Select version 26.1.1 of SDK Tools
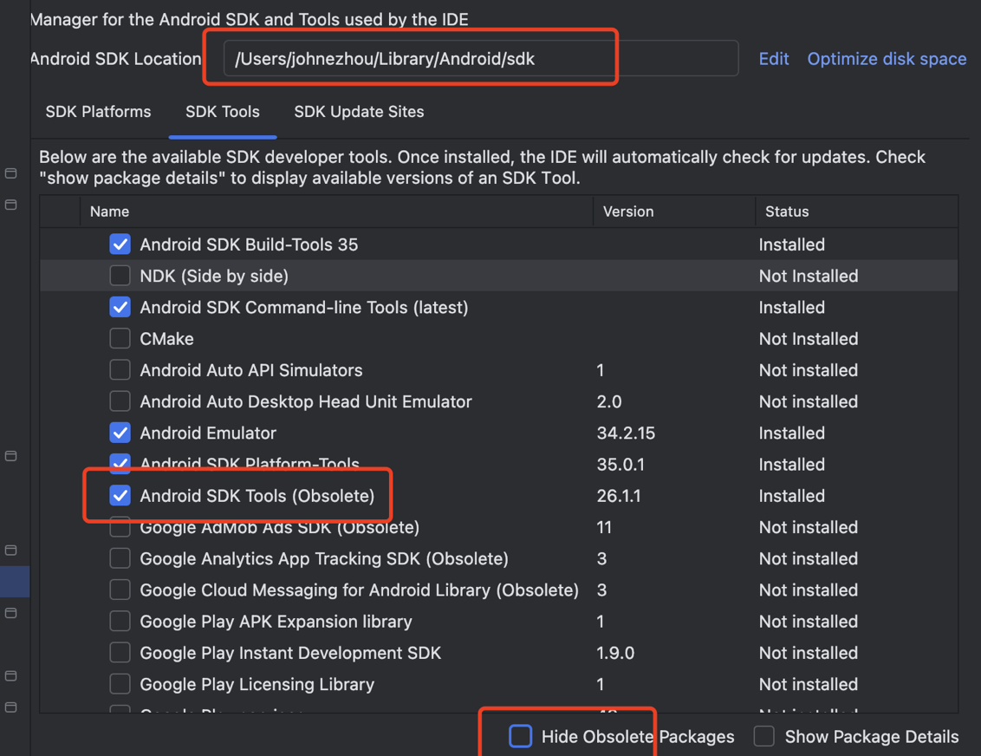This screenshot has height=756, width=981. [619, 496]
